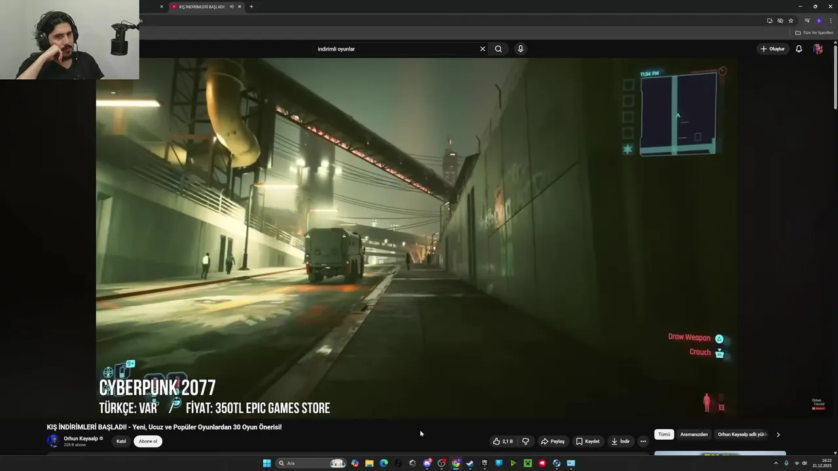Click the tray microphone icon
838x471 pixels.
coord(786,463)
